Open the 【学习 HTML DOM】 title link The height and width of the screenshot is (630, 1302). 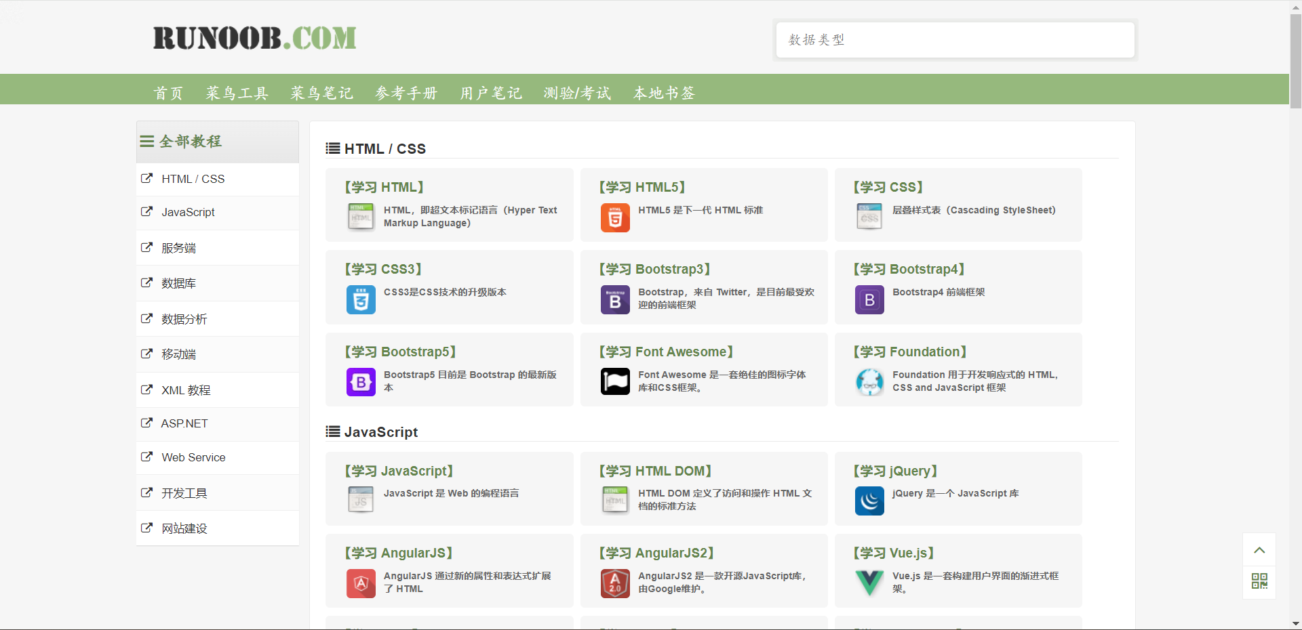pos(656,471)
